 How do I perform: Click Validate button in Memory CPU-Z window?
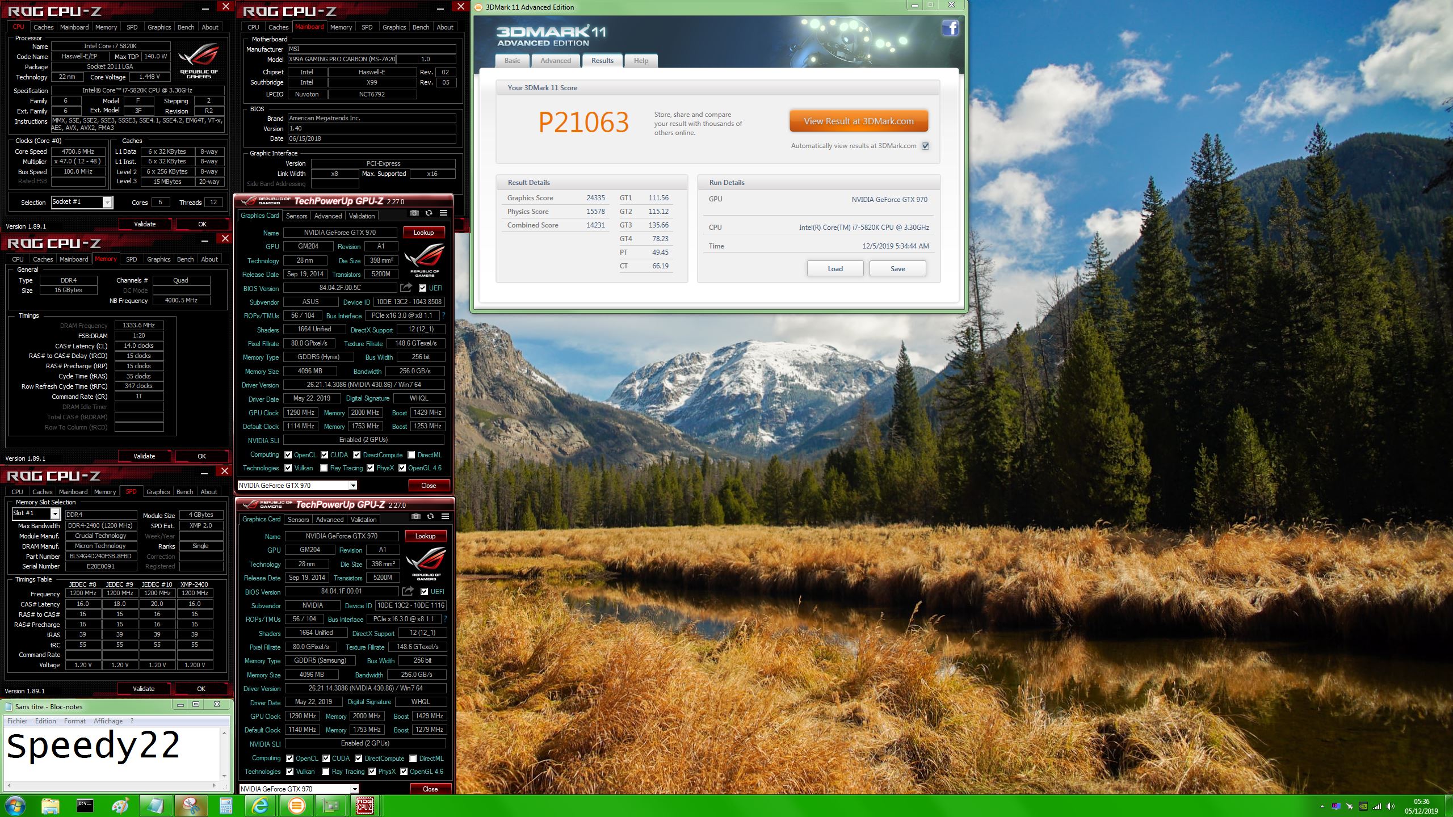coord(144,456)
